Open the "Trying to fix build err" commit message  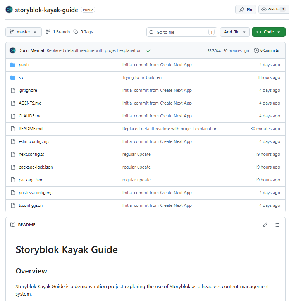tap(142, 78)
